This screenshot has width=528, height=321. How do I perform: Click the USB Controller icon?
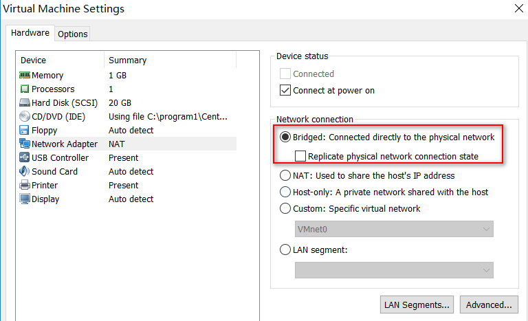[x=25, y=157]
